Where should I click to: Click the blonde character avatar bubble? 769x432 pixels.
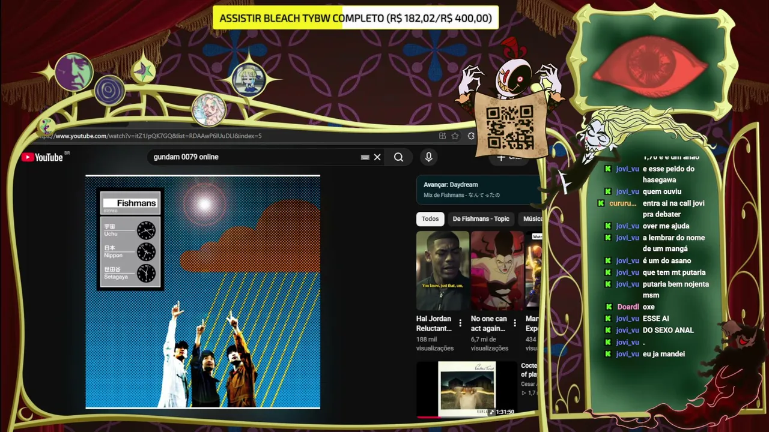click(248, 80)
